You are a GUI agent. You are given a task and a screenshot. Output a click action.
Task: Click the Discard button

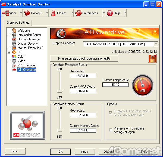(x=109, y=152)
